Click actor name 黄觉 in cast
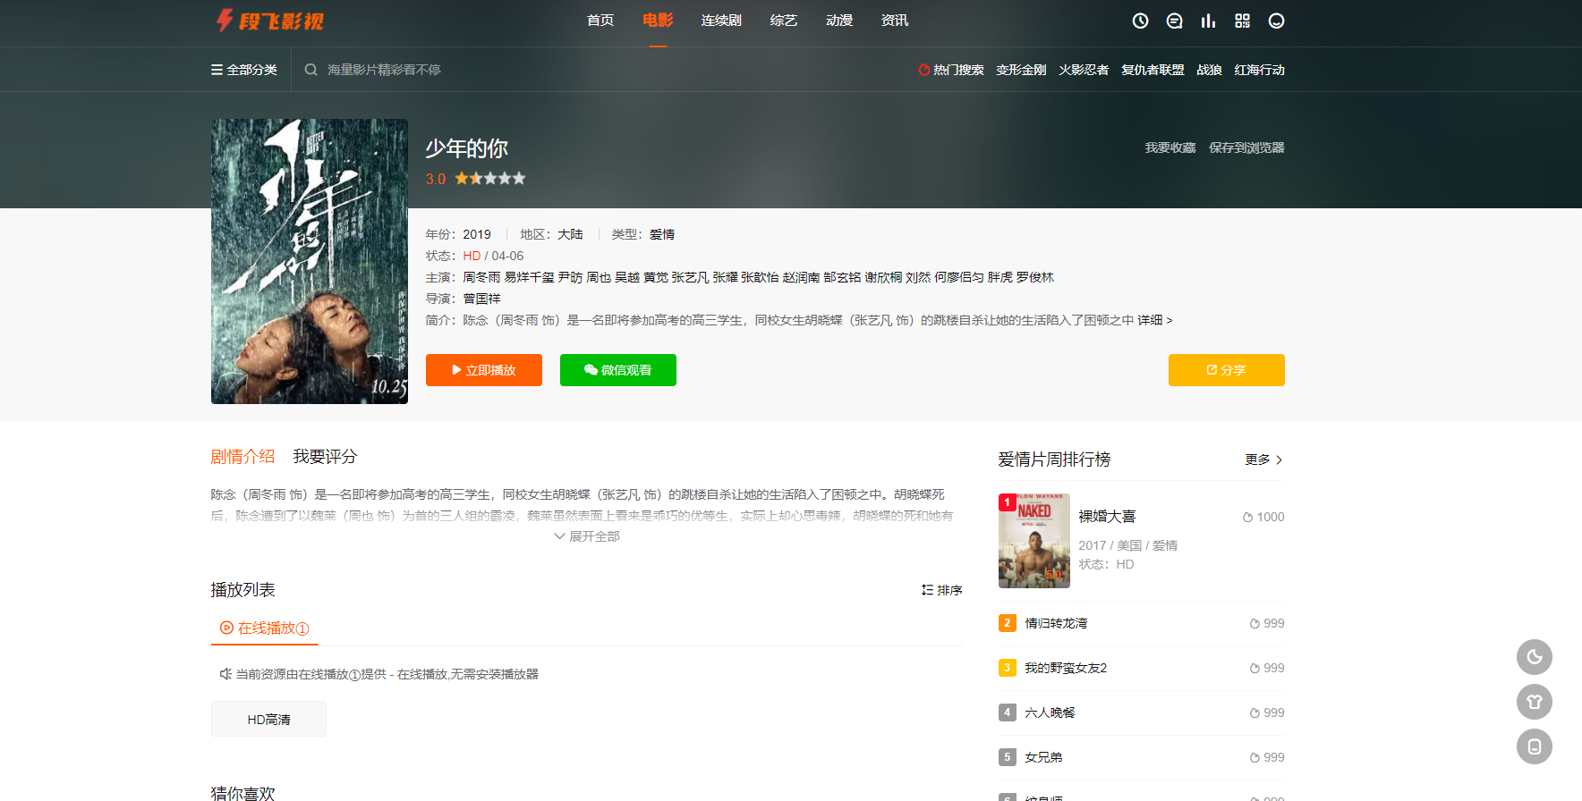The width and height of the screenshot is (1582, 801). click(656, 277)
